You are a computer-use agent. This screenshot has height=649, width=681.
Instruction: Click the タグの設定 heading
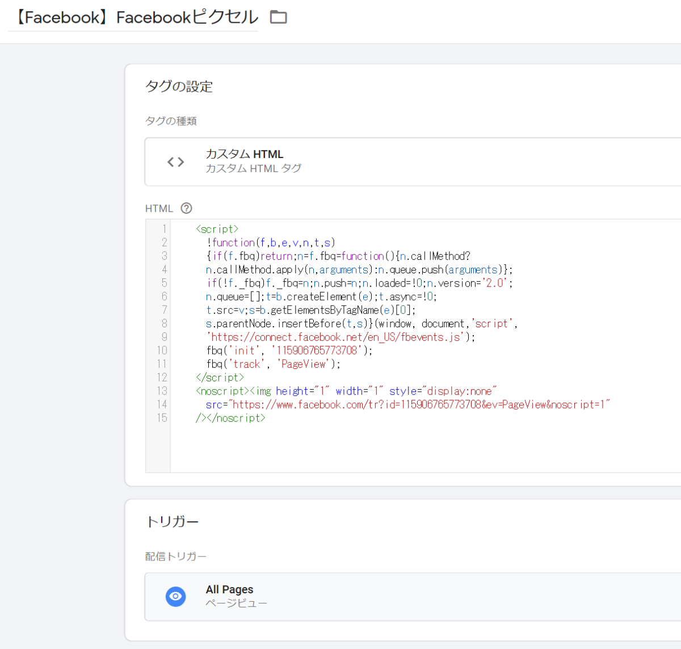click(x=179, y=86)
